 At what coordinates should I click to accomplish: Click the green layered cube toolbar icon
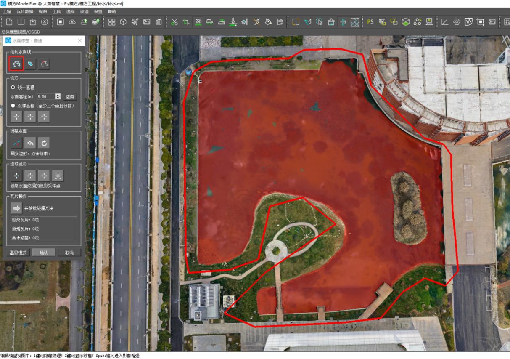tap(406, 22)
